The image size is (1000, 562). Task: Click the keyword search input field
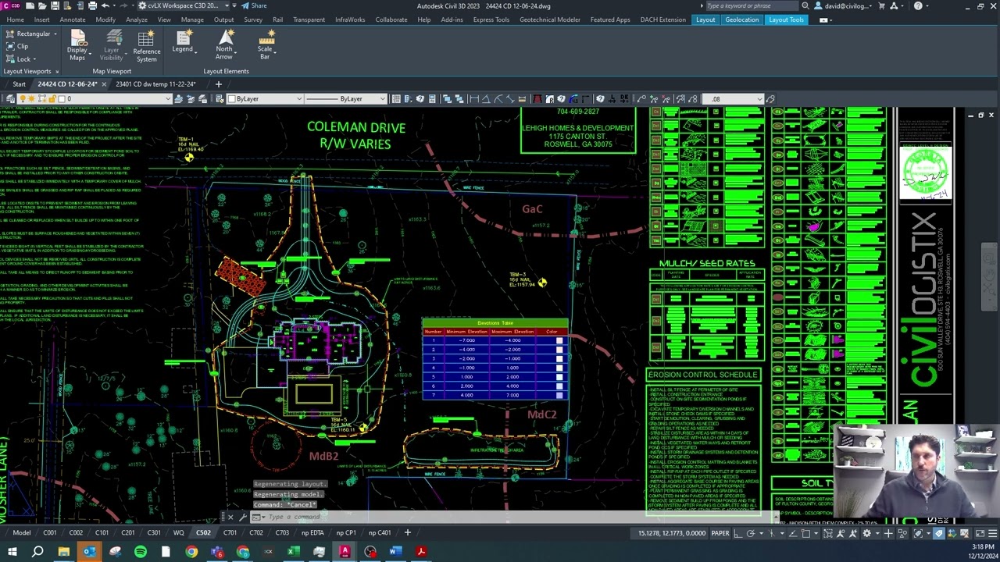751,5
